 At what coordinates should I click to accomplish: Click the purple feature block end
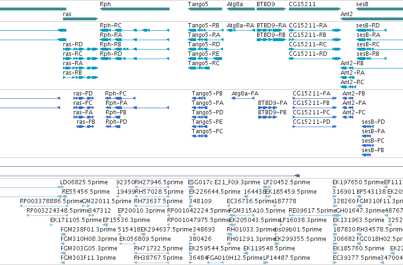click(x=297, y=176)
